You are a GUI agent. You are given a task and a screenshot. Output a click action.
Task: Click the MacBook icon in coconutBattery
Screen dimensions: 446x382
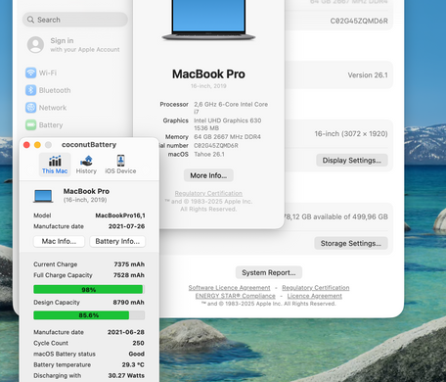point(43,196)
